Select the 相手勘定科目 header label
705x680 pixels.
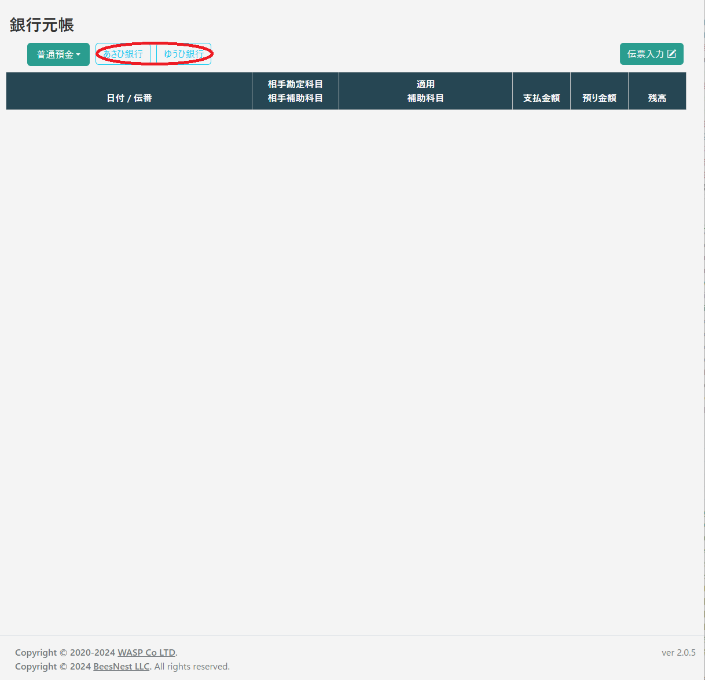(x=295, y=84)
